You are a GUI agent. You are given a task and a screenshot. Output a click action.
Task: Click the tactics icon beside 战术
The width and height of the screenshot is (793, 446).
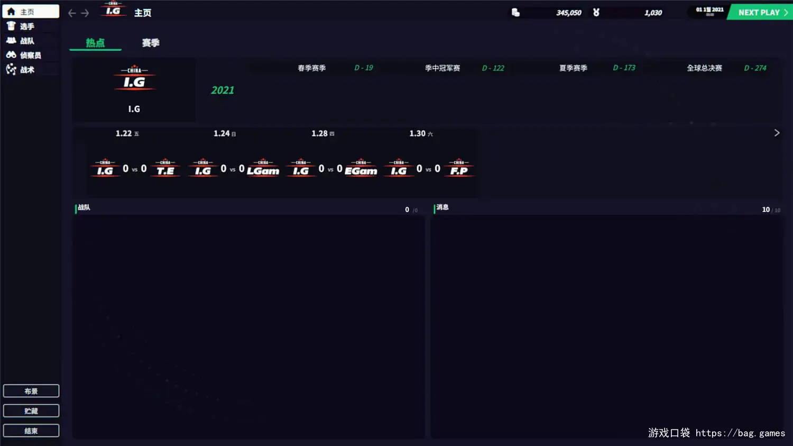click(11, 69)
